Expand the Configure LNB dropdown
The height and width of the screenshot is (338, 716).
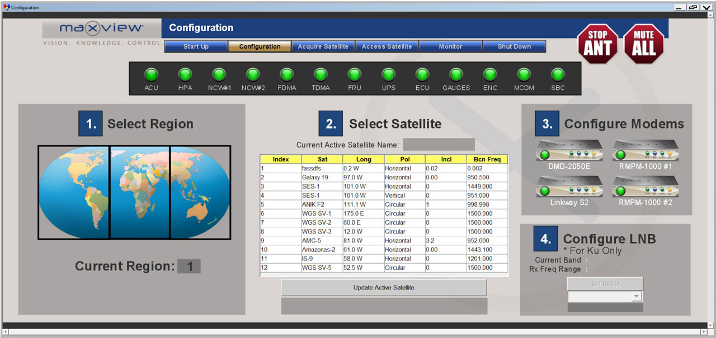[635, 297]
